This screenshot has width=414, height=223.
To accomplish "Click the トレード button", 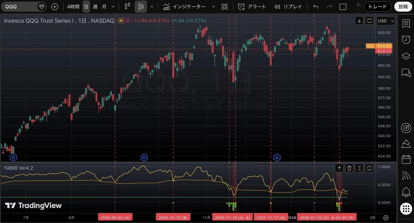I will pyautogui.click(x=378, y=7).
